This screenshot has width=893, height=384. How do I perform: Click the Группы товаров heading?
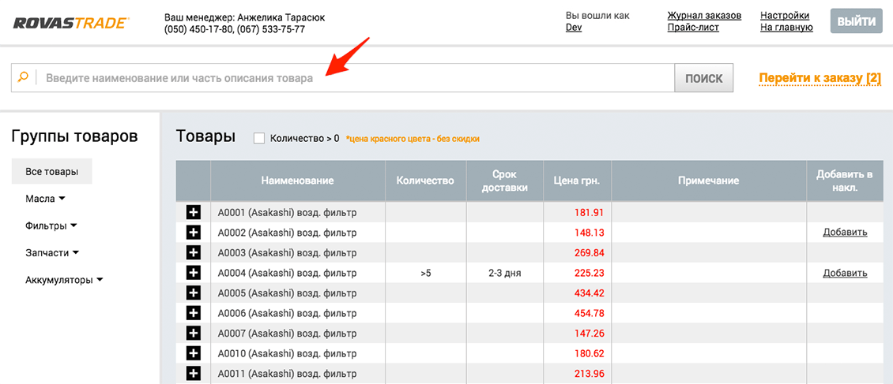pyautogui.click(x=74, y=136)
